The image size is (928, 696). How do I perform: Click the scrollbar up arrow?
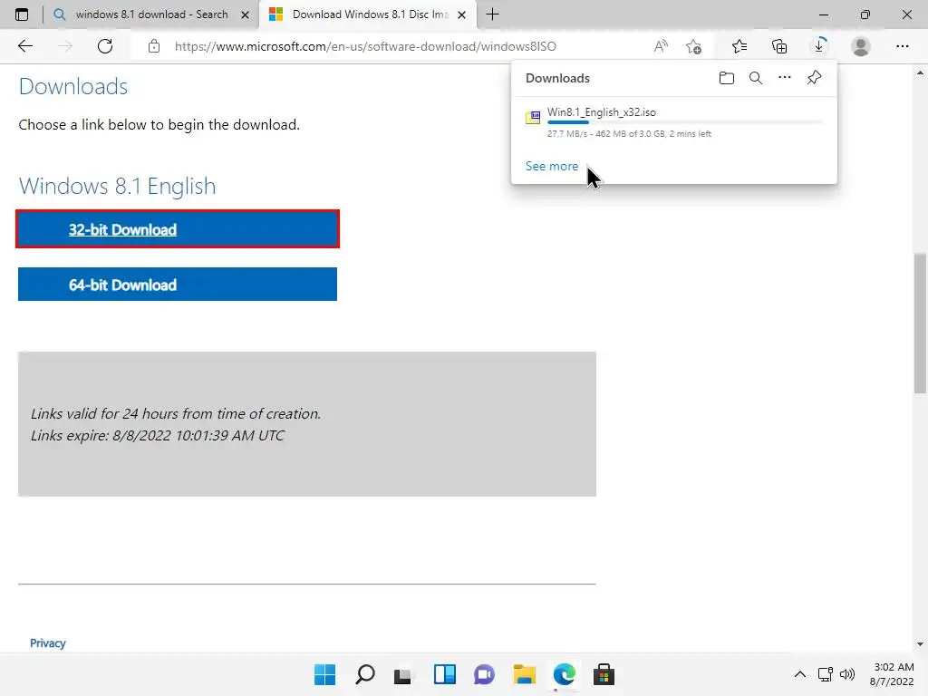pyautogui.click(x=920, y=72)
